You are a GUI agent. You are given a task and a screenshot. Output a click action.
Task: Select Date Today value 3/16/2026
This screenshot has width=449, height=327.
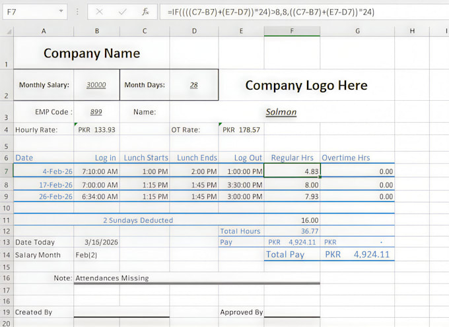coord(97,242)
